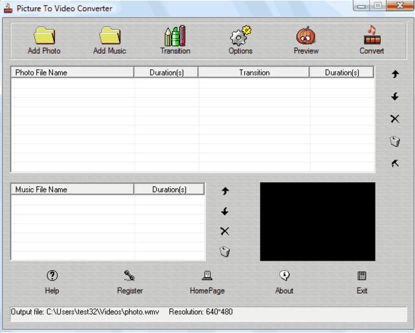This screenshot has height=333, width=415.
Task: Open Add Music folder icon
Action: point(109,36)
